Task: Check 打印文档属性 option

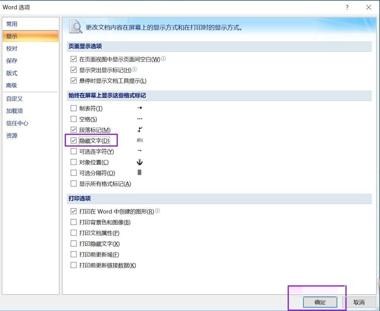Action: pyautogui.click(x=73, y=233)
